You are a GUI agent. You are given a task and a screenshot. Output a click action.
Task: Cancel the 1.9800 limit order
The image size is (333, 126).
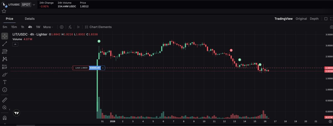coord(103,68)
